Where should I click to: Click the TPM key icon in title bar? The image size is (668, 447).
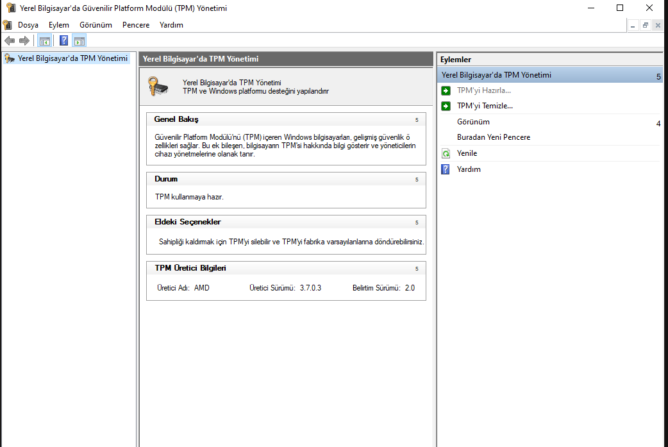tap(11, 8)
